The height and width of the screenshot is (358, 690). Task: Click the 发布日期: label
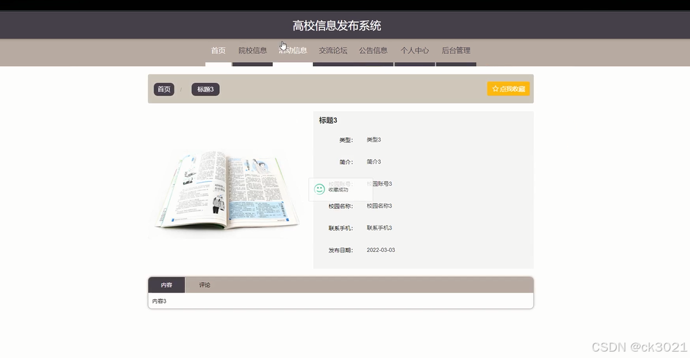(341, 250)
